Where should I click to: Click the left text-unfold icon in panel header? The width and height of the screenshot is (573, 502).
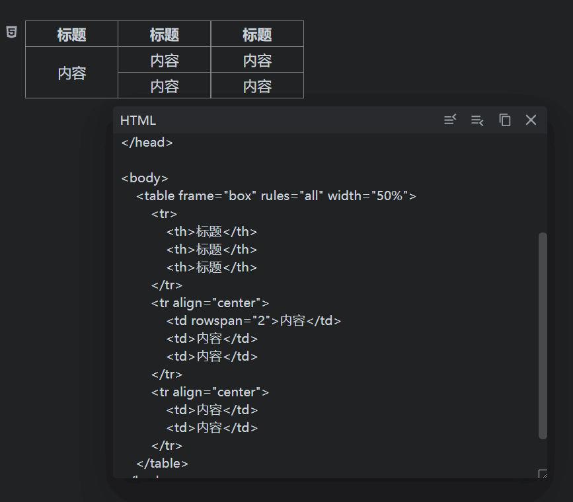[x=450, y=120]
